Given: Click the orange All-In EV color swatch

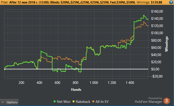Looking at the screenshot, I should click(x=93, y=101).
